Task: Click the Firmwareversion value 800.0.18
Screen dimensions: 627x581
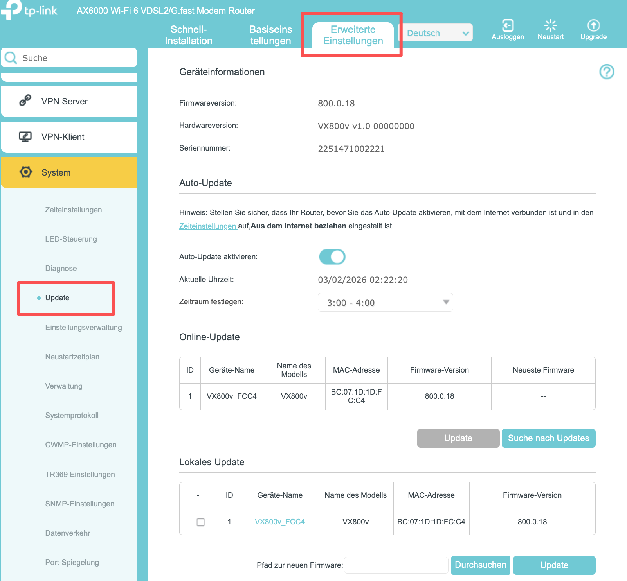Action: pyautogui.click(x=336, y=104)
